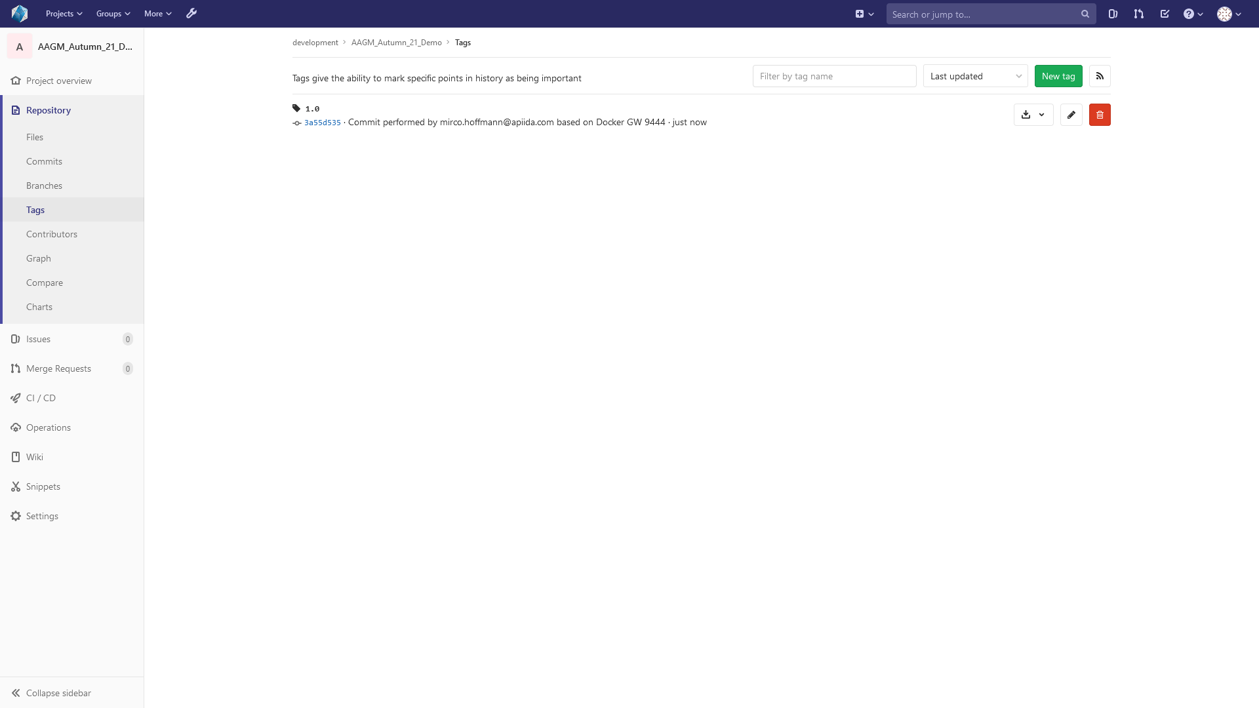The width and height of the screenshot is (1259, 708).
Task: Click the admin wrench icon in the header
Action: [191, 13]
